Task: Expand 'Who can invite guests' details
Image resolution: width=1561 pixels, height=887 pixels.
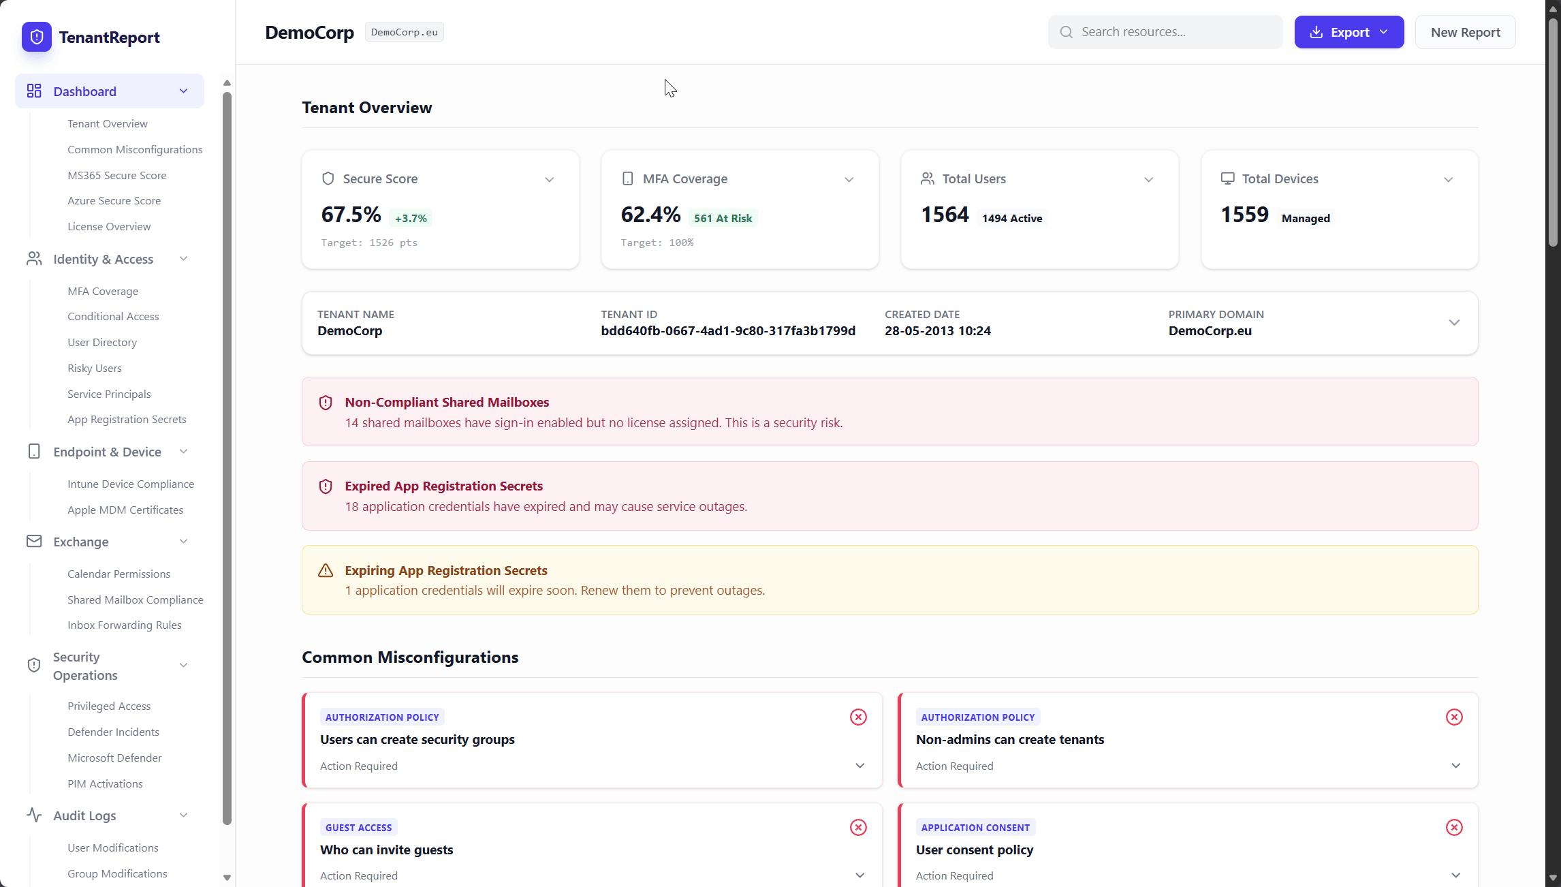Action: (860, 875)
